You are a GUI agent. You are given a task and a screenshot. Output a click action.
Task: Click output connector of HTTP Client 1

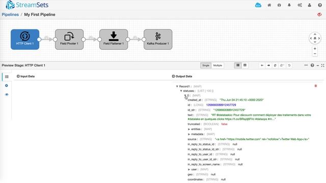39,39
